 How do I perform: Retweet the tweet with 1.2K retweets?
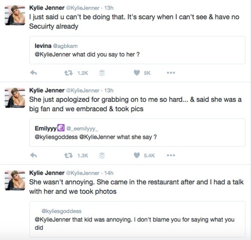(x=69, y=73)
